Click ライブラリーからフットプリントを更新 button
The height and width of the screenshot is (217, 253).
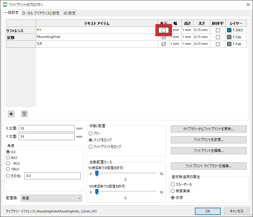tap(208, 129)
